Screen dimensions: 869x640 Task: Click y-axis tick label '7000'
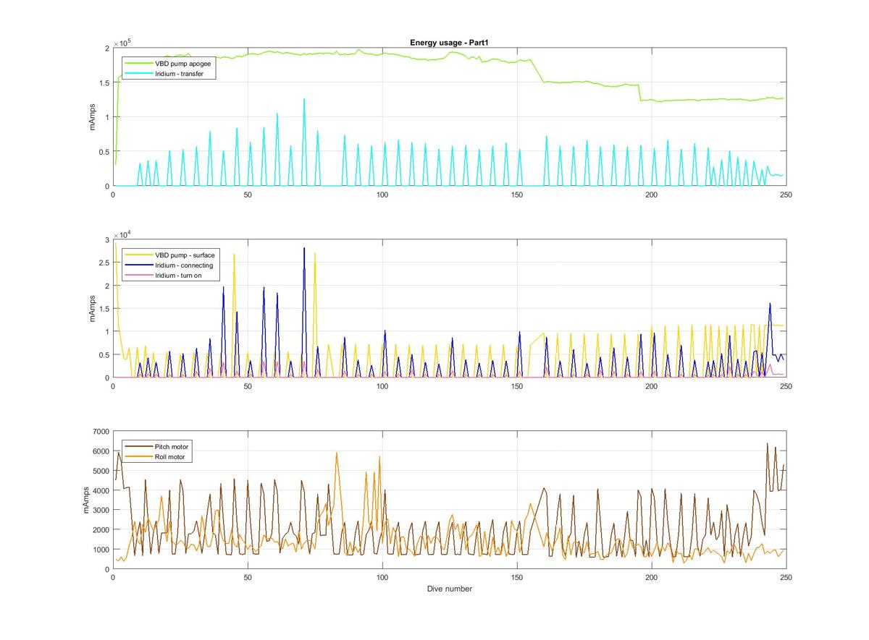point(100,432)
